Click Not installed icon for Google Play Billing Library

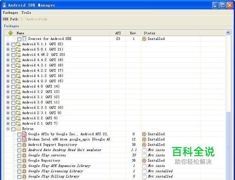pyautogui.click(x=144, y=177)
